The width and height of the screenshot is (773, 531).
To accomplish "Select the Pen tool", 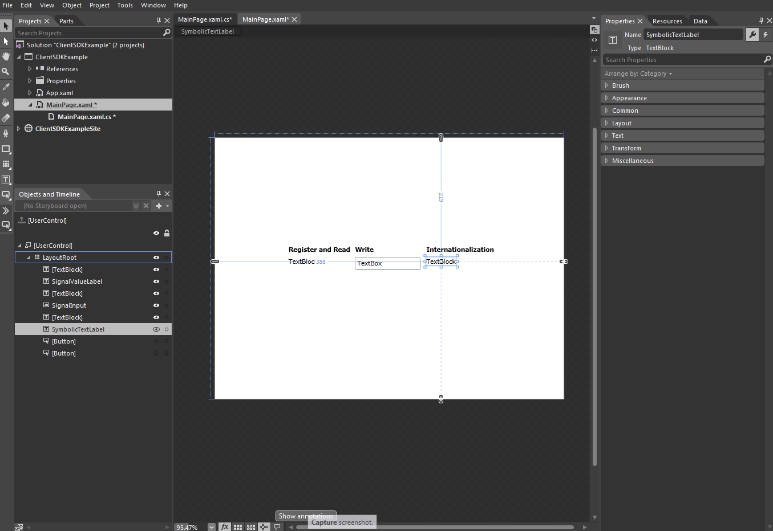I will (x=6, y=133).
